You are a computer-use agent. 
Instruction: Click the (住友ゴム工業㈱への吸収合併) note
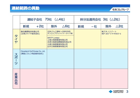pyautogui.click(x=59, y=31)
